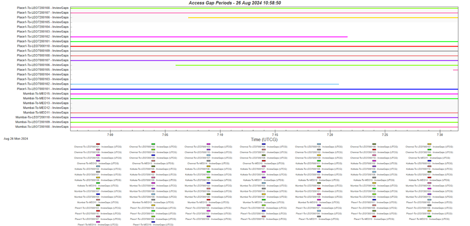
Task: Click the red Chennai-To-LEO7000101 legend swatch
Action: click(98, 144)
